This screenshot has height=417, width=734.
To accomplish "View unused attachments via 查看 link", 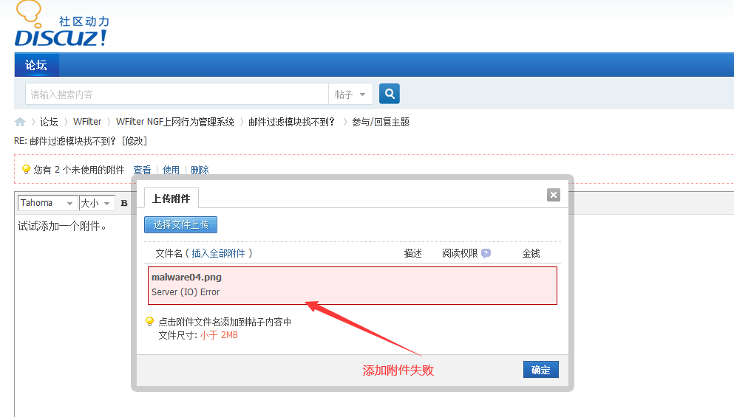I will click(142, 170).
